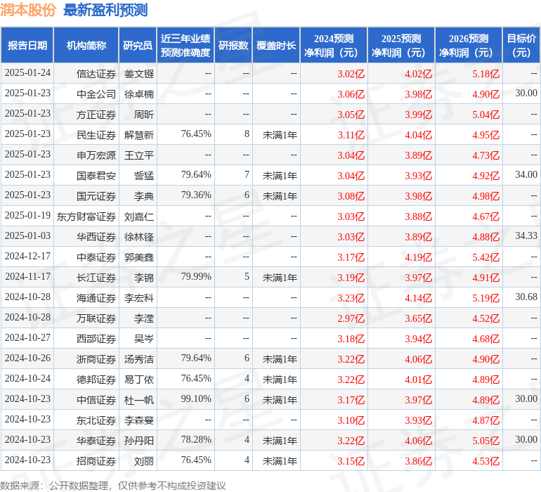Select the 近三年业绩预测准确度 column header
This screenshot has width=541, height=492.
[185, 46]
